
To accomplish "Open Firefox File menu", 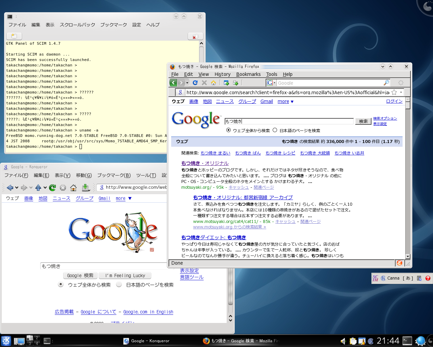I will (x=175, y=74).
